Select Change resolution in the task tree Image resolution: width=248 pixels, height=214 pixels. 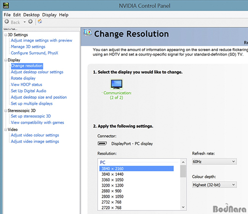click(x=27, y=66)
